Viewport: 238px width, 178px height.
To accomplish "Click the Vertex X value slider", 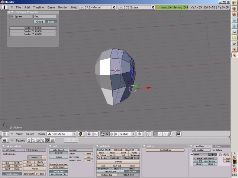I will pyautogui.click(x=33, y=28).
